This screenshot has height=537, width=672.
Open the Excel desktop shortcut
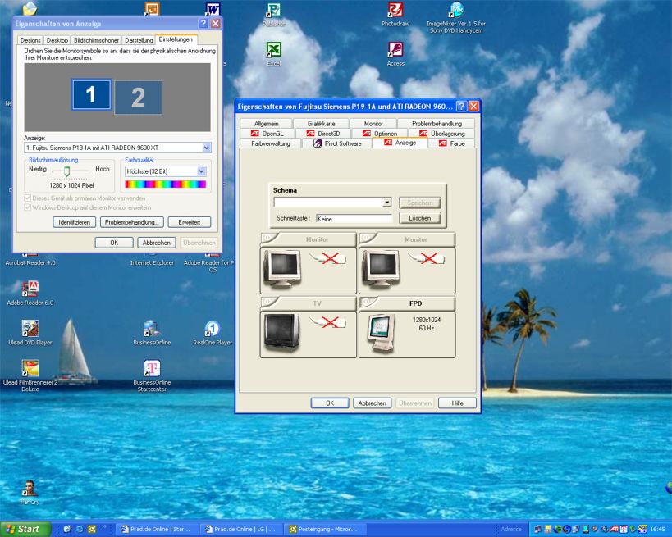[274, 51]
